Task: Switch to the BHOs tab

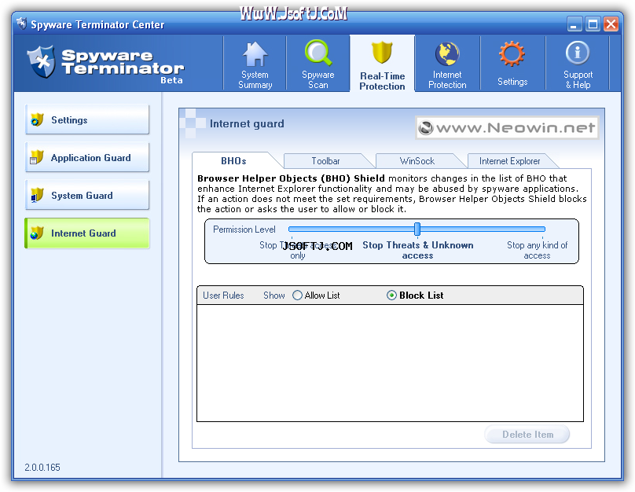Action: [233, 161]
